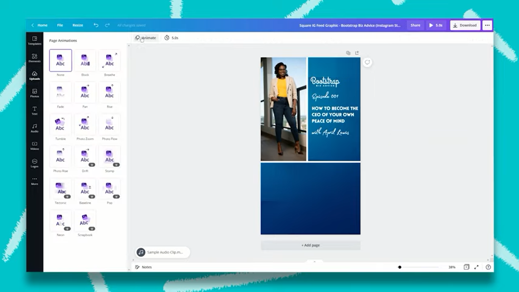Open the Text panel
Viewport: 519px width, 292px height.
(x=34, y=111)
